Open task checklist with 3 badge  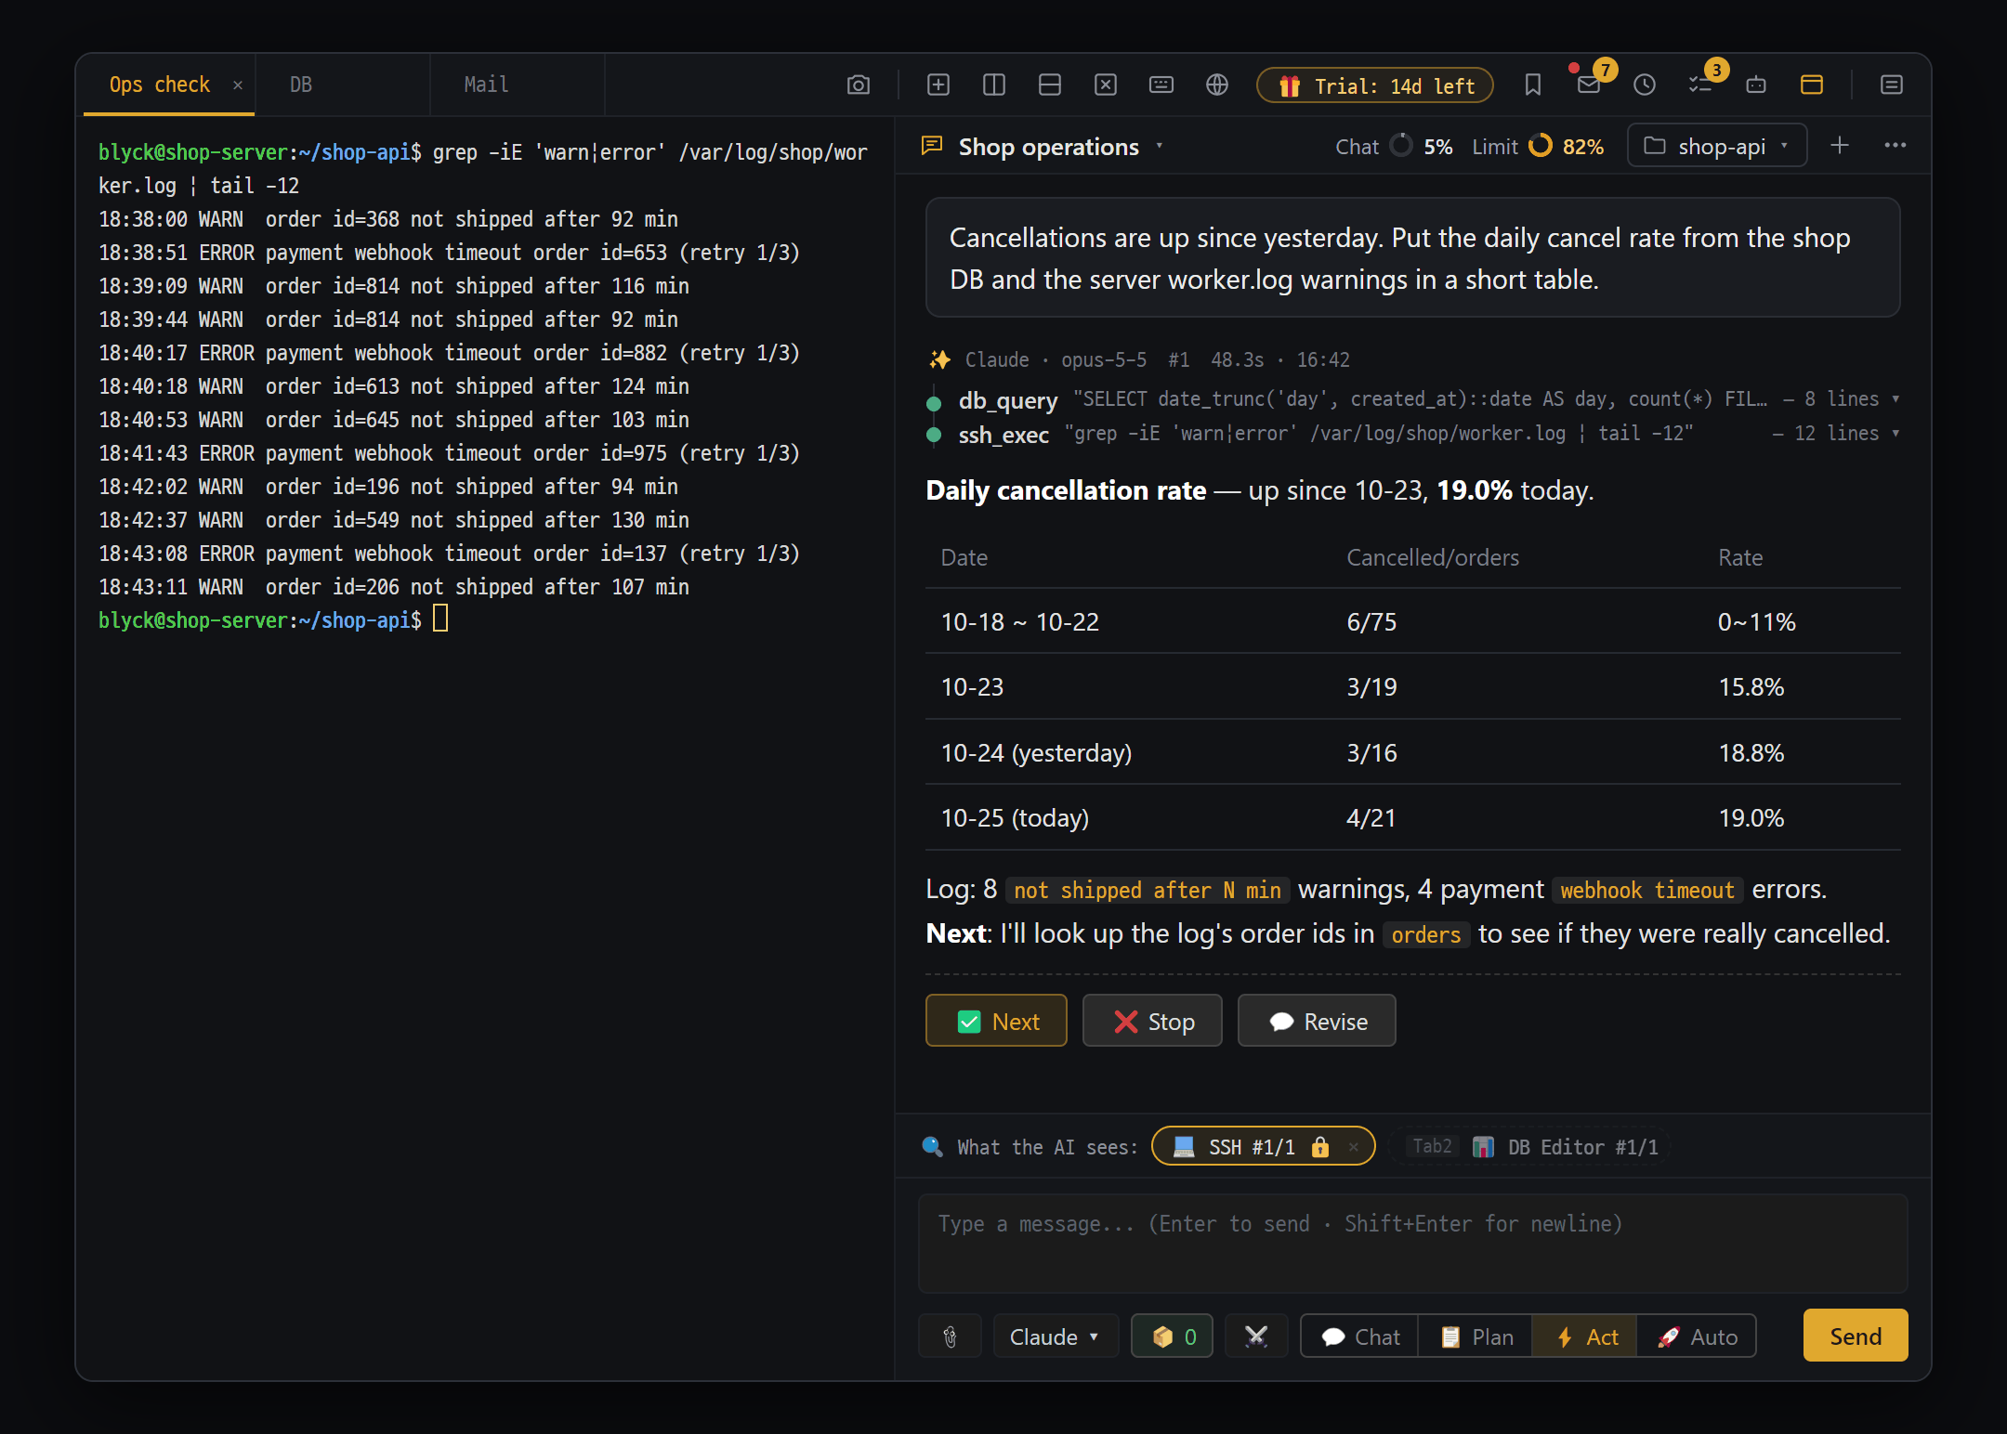[1700, 85]
